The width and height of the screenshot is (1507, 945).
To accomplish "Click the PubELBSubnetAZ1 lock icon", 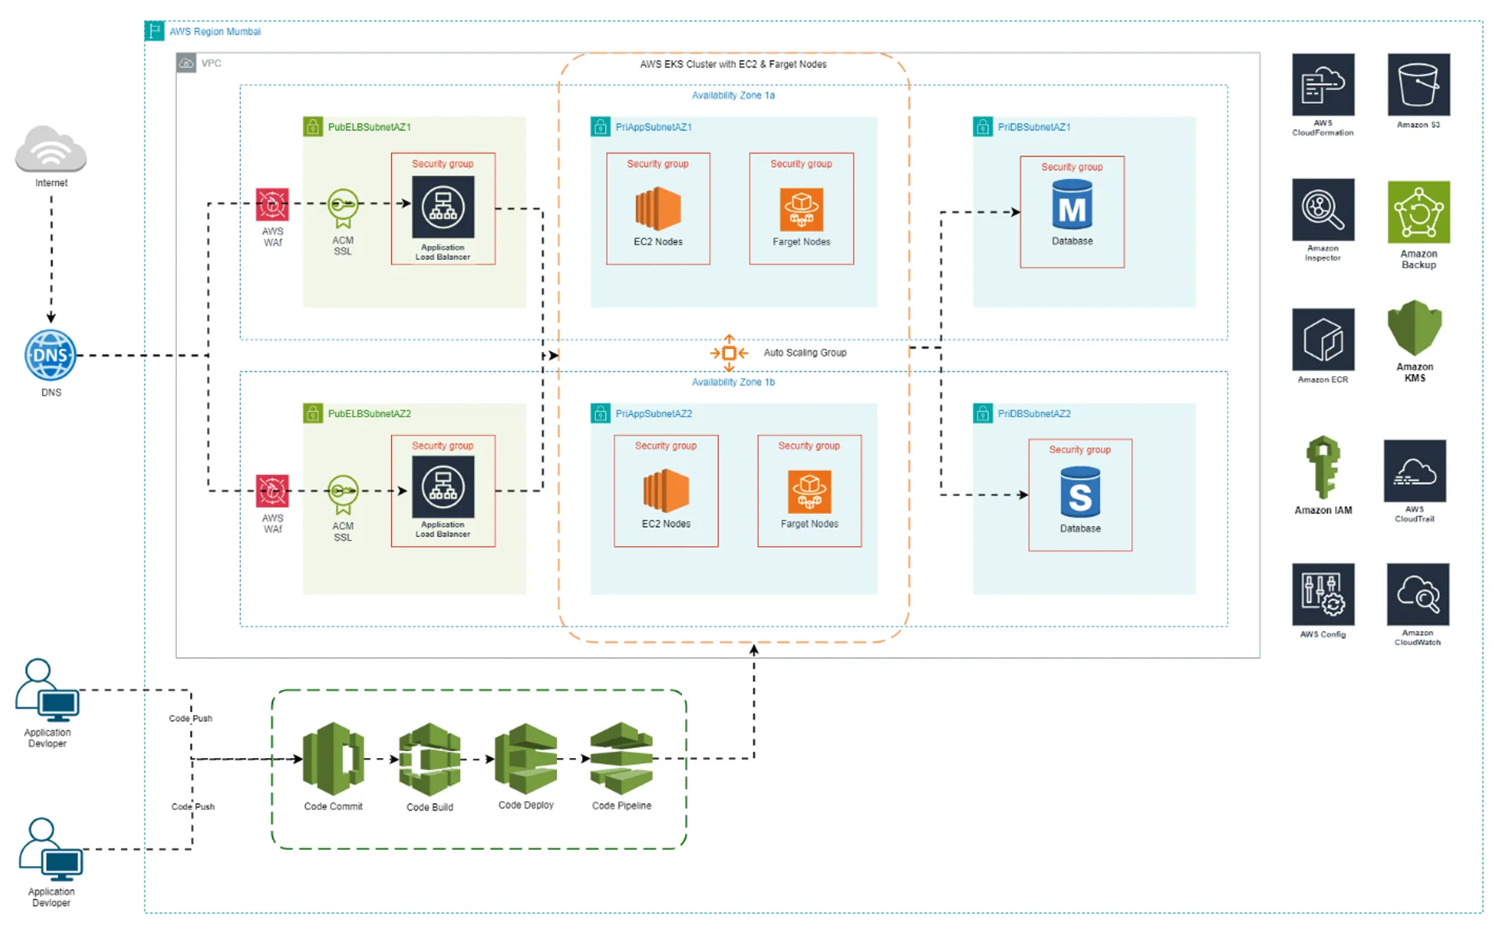I will 313,127.
